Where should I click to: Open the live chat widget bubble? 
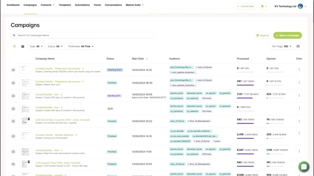304,167
